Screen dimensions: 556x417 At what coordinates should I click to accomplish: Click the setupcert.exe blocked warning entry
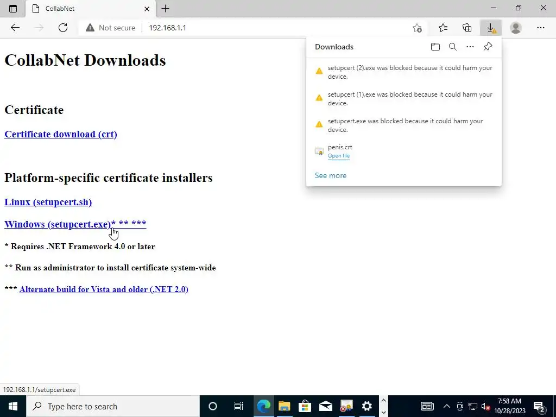click(404, 125)
